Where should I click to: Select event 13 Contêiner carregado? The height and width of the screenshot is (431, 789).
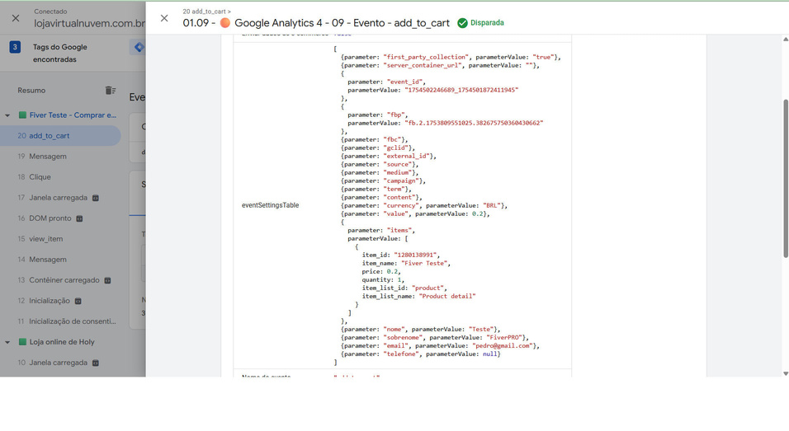click(x=60, y=280)
